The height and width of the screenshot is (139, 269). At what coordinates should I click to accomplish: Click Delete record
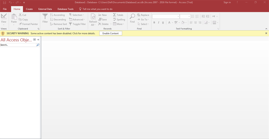click(104, 24)
